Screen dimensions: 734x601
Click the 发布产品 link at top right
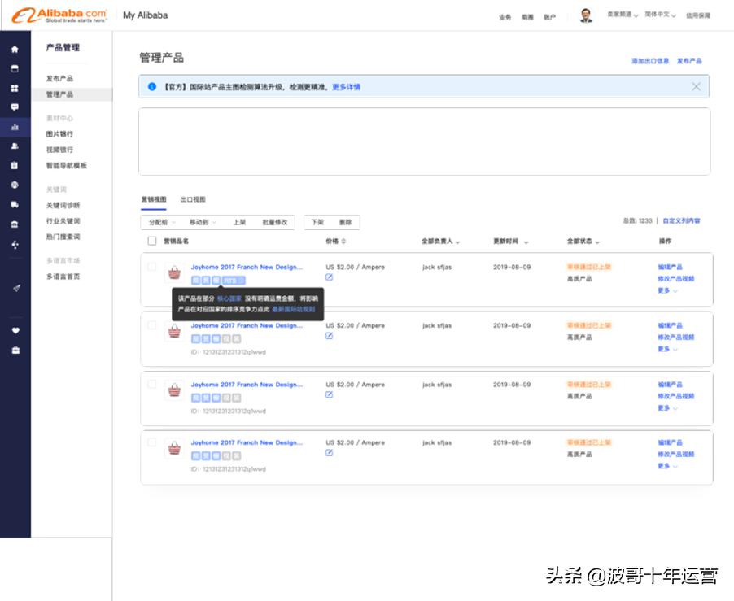[688, 61]
